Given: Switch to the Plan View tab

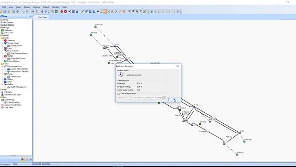Looking at the screenshot, I should (42, 17).
